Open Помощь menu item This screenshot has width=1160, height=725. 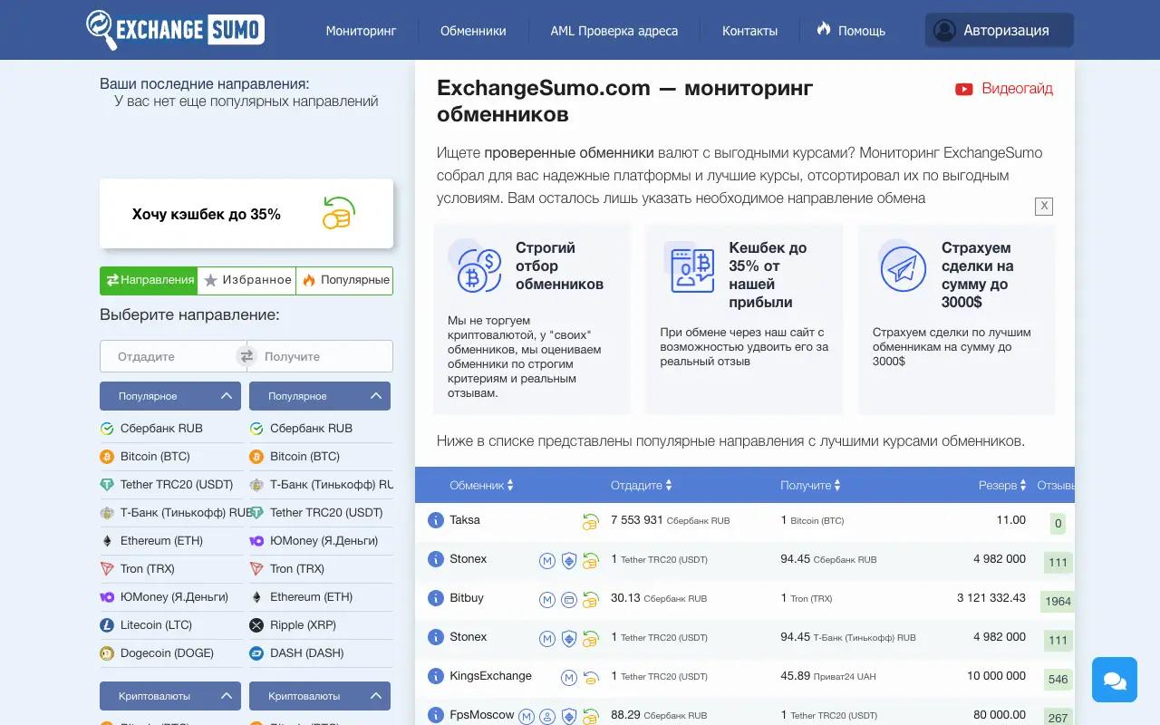851,30
